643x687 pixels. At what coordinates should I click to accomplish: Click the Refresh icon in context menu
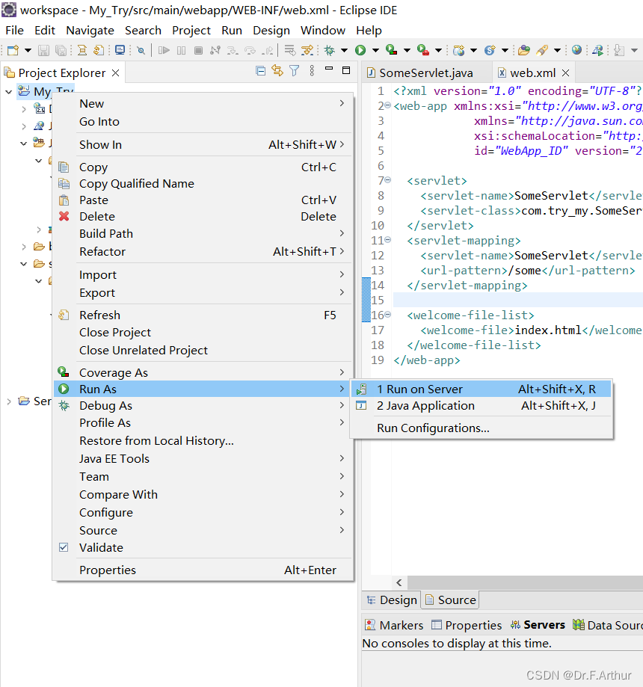pyautogui.click(x=64, y=315)
